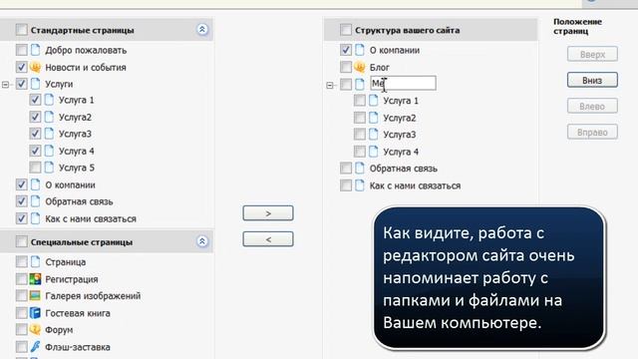This screenshot has width=638, height=359.
Task: Select Как с нами связаться in site structure
Action: click(x=415, y=186)
